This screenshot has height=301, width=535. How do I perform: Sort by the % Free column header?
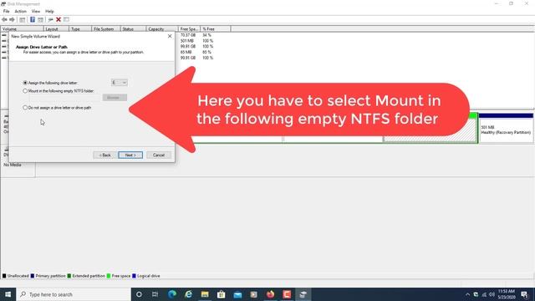(216, 29)
